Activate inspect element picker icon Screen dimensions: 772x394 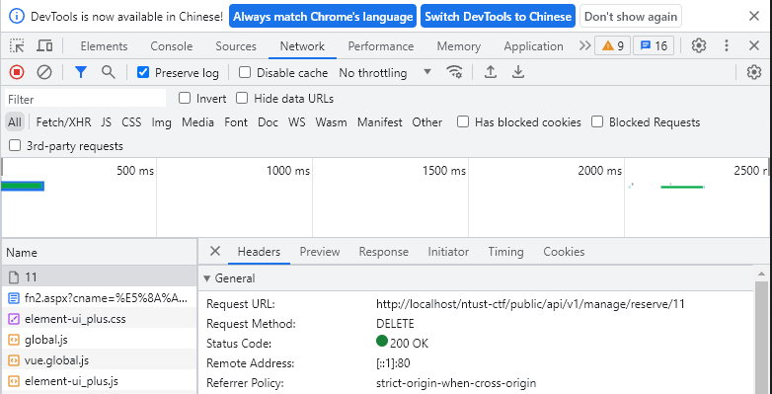click(x=17, y=45)
